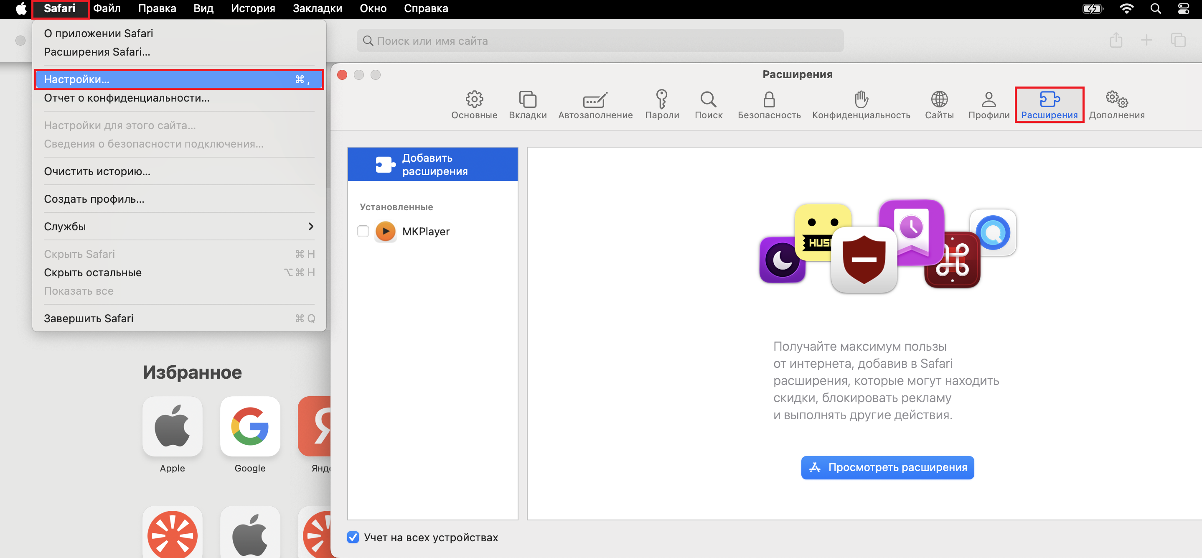Image resolution: width=1202 pixels, height=558 pixels.
Task: Select Добавить расширения in sidebar
Action: (432, 164)
